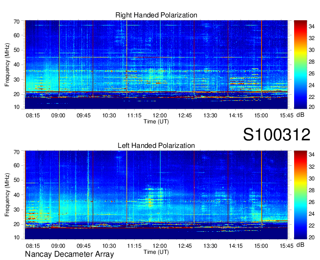This screenshot has height=260, width=320.
Task: Click the dB unit label of Left Handed color bar
Action: [300, 244]
